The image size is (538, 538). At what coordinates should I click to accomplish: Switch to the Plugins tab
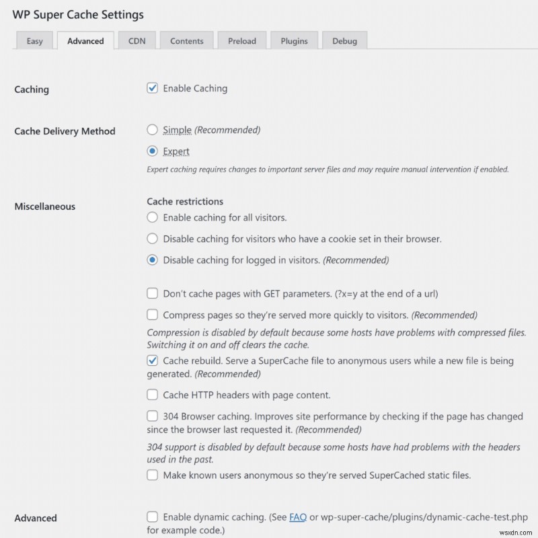point(294,40)
